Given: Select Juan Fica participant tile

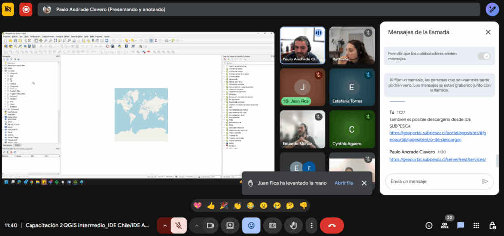Looking at the screenshot, I should [303, 88].
